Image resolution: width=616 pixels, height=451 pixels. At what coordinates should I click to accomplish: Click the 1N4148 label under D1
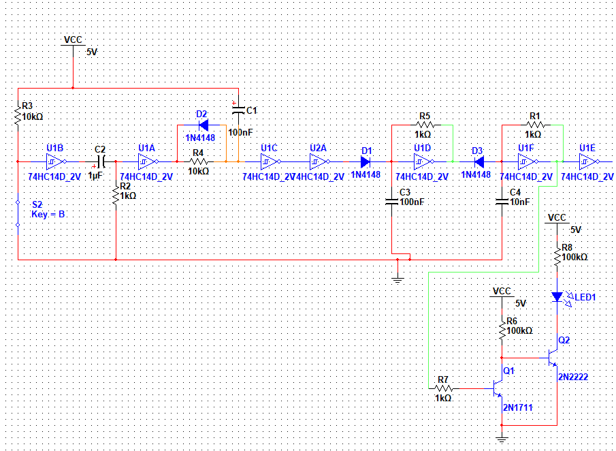(366, 174)
